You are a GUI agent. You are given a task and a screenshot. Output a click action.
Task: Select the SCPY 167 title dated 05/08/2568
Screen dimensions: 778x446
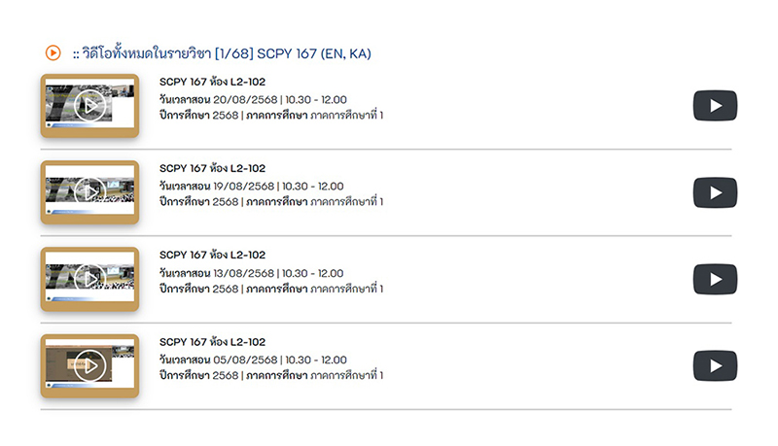212,342
